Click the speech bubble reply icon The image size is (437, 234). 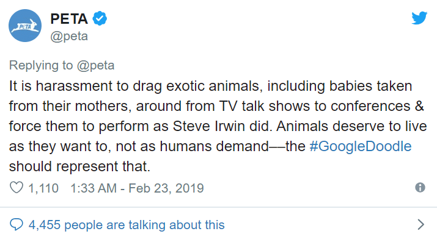tap(17, 224)
